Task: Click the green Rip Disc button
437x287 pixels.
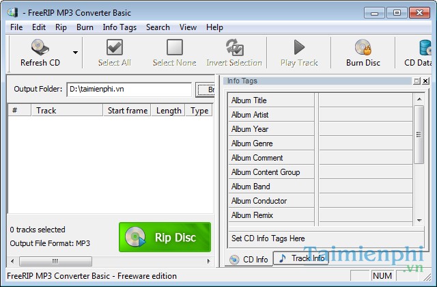Action: (165, 237)
